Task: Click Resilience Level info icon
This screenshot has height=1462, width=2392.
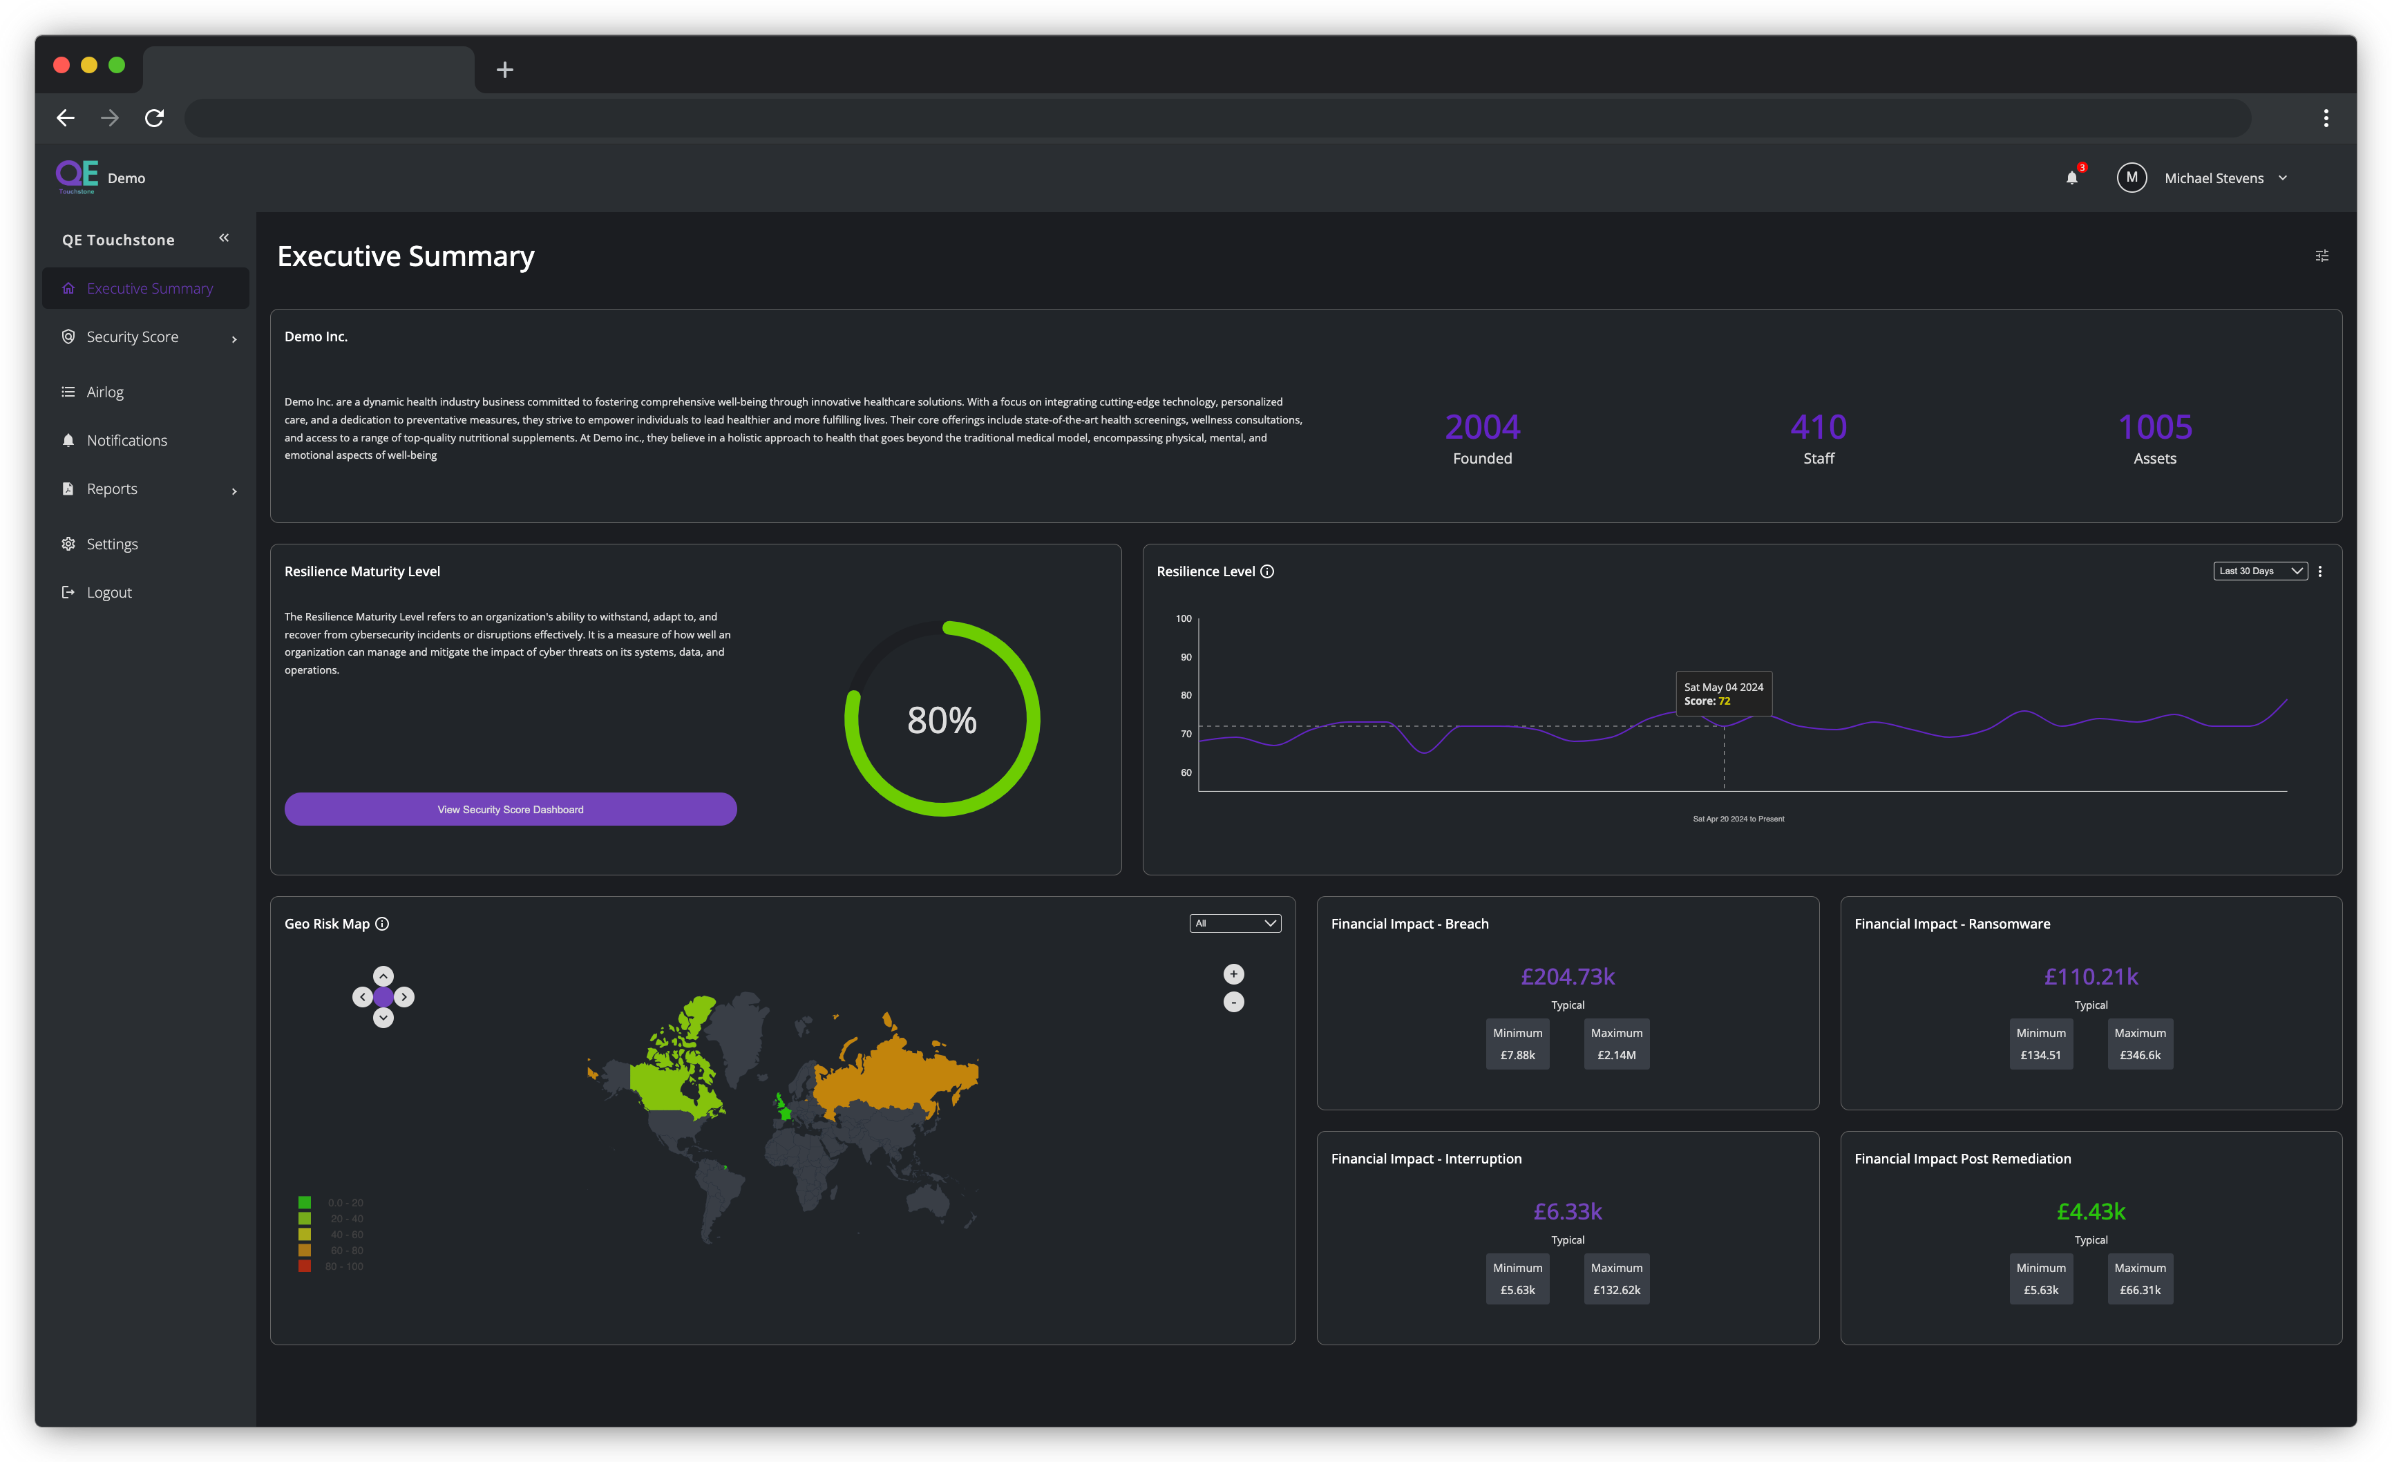Action: (x=1267, y=572)
